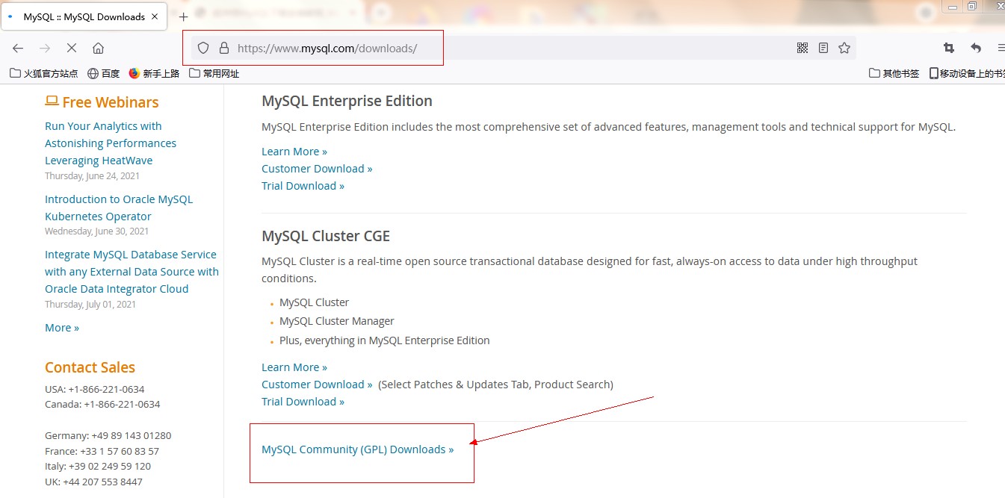Image resolution: width=1005 pixels, height=498 pixels.
Task: Go to the browser home page
Action: coord(98,48)
